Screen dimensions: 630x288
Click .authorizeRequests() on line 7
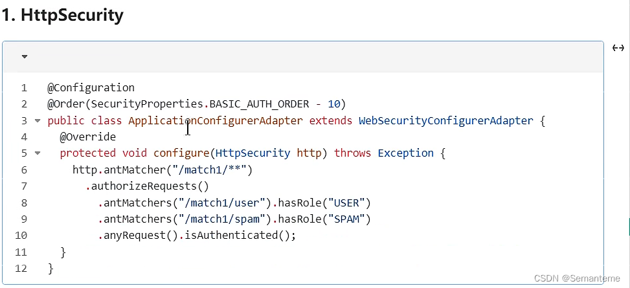tap(147, 186)
